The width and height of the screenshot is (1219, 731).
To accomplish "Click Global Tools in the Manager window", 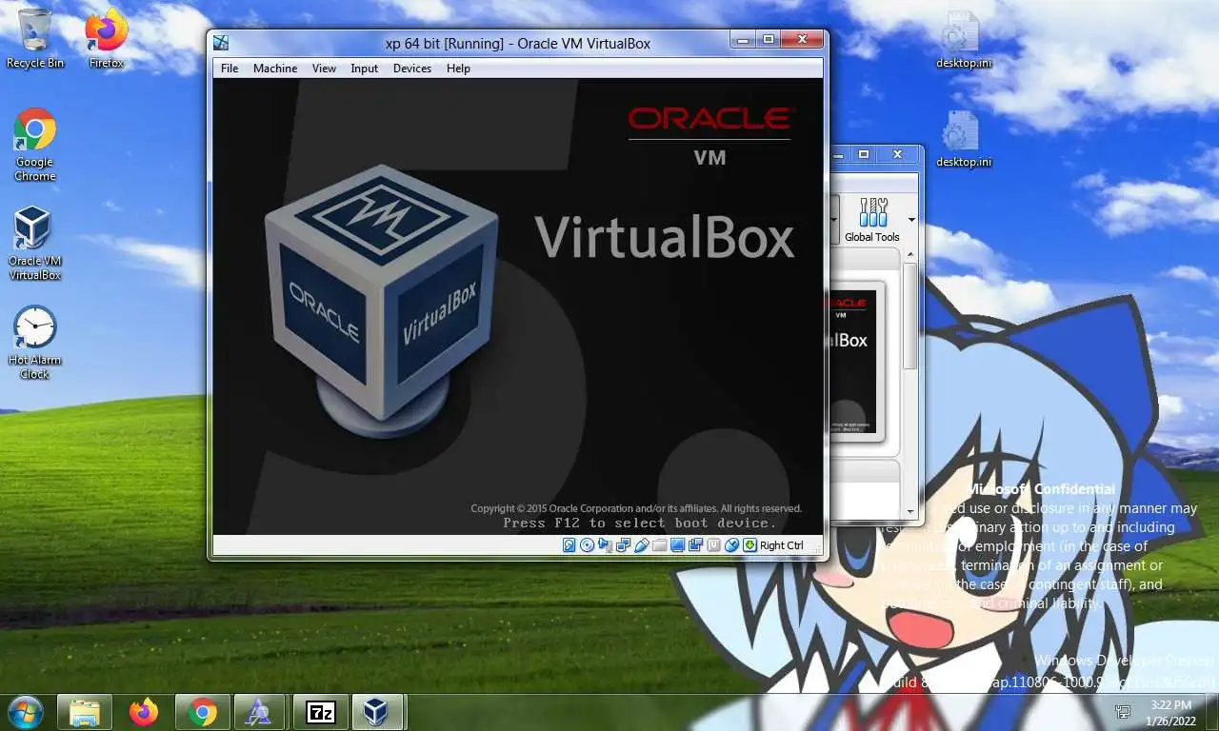I will click(871, 221).
